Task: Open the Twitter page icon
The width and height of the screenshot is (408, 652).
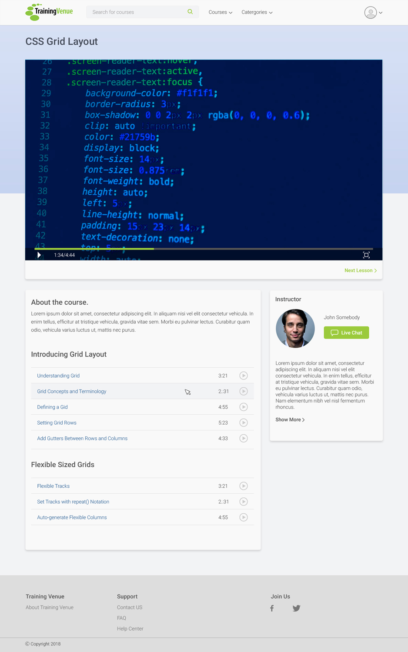Action: [x=296, y=608]
